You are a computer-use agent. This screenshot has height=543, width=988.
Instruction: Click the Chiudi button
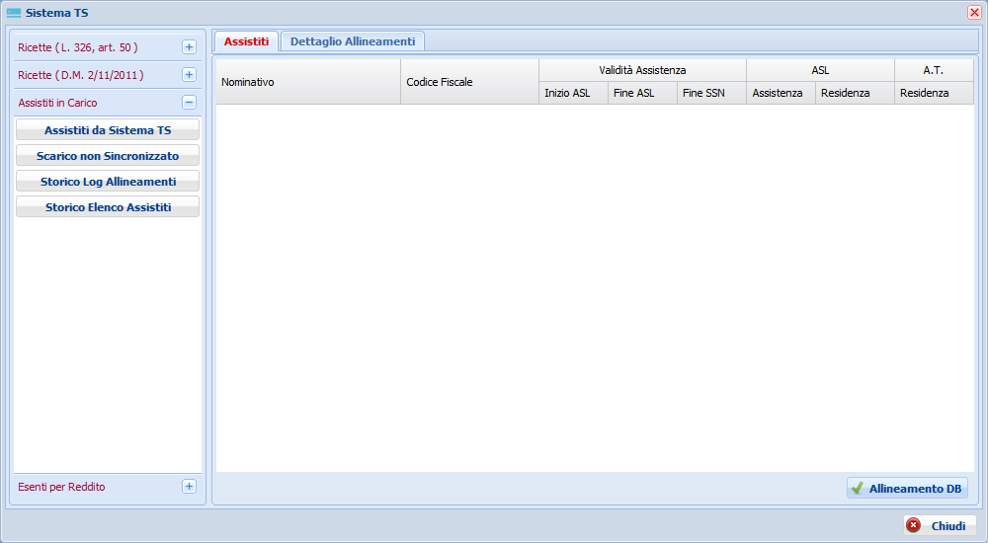(940, 525)
